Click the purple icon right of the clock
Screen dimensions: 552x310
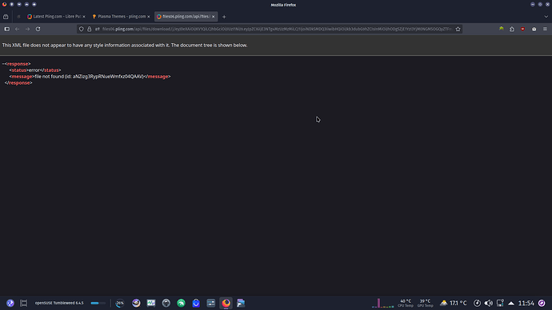pos(542,303)
